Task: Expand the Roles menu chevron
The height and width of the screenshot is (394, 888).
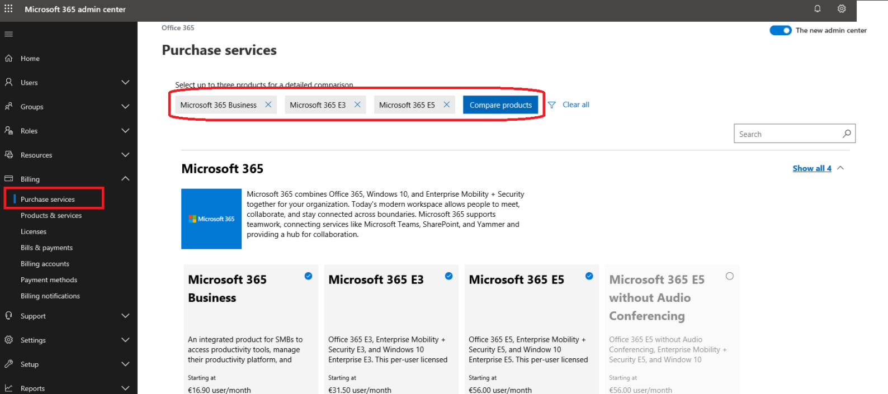Action: [x=125, y=130]
